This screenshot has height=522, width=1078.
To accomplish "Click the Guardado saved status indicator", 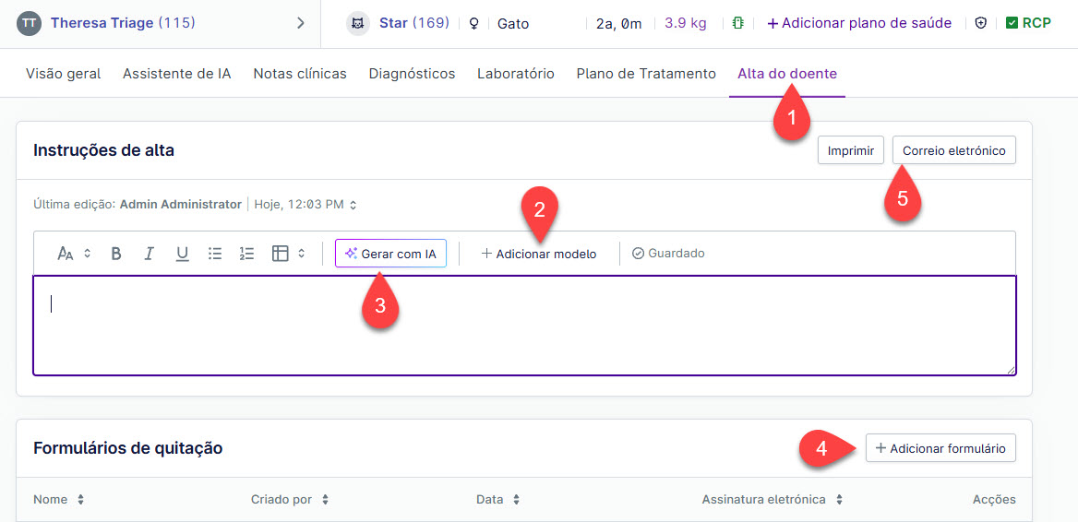I will point(668,253).
